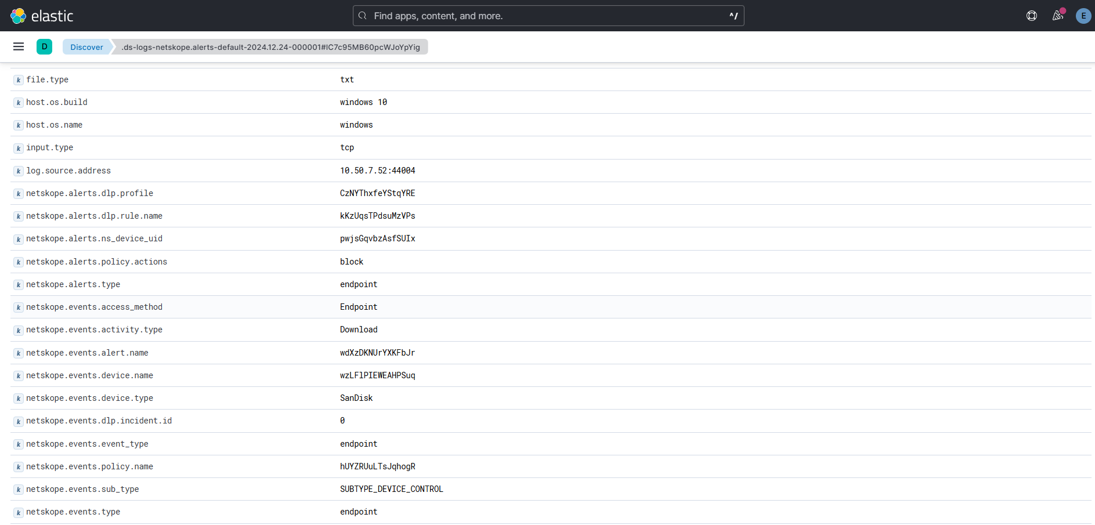The height and width of the screenshot is (525, 1095).
Task: Open the user account E avatar
Action: [1083, 16]
